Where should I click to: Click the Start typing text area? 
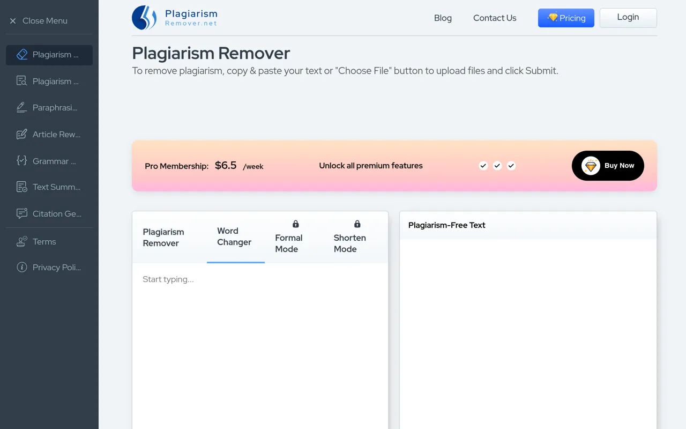(260, 346)
